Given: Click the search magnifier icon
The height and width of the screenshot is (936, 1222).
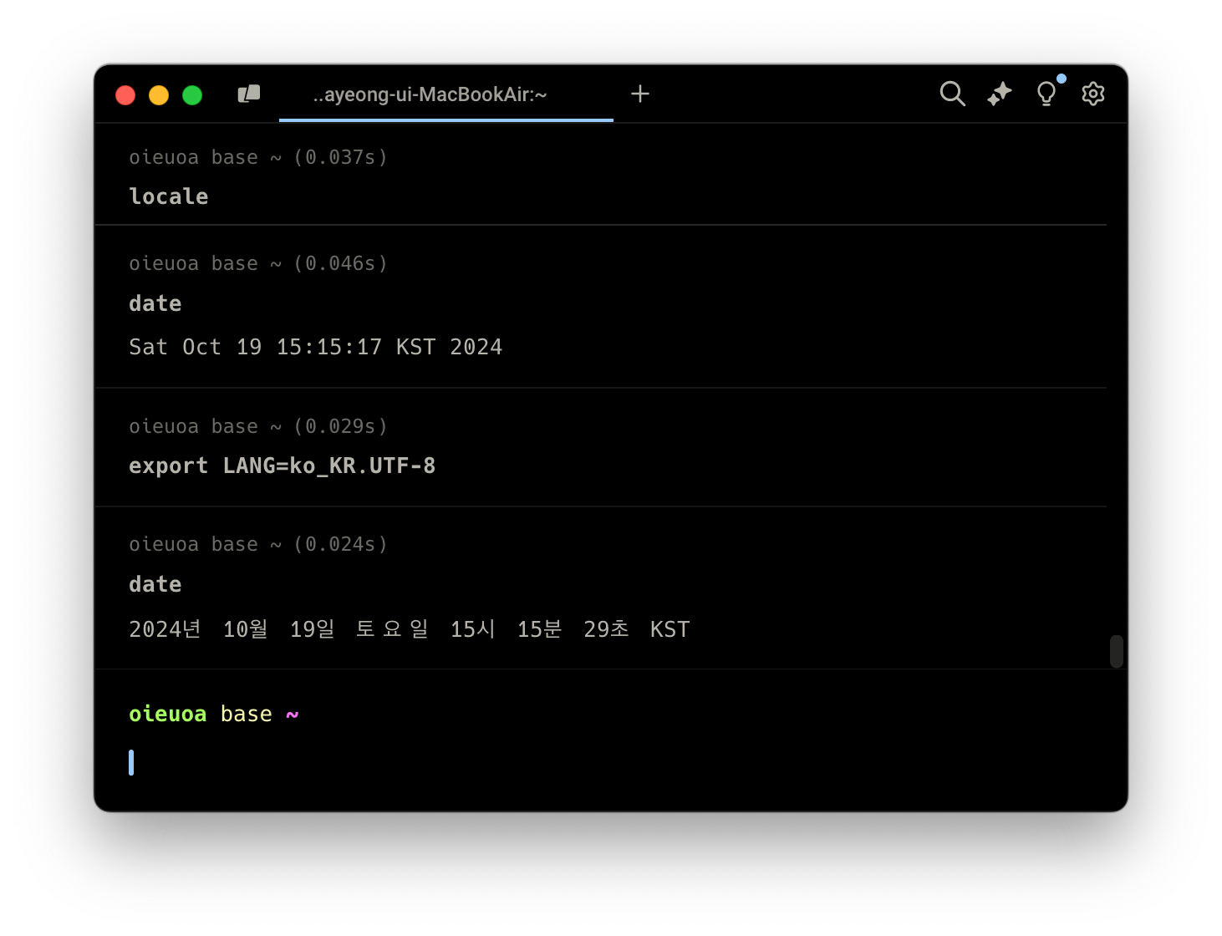Looking at the screenshot, I should coord(952,94).
